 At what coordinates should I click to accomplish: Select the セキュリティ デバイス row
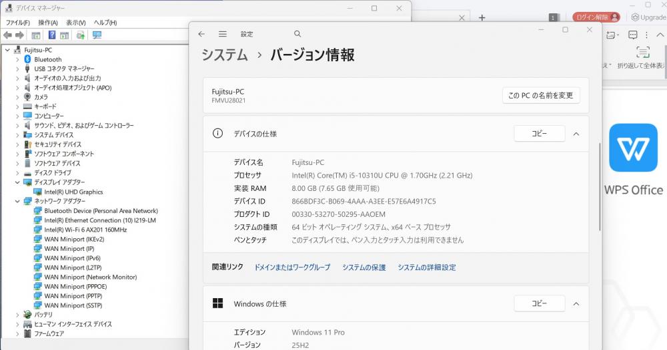pos(57,144)
